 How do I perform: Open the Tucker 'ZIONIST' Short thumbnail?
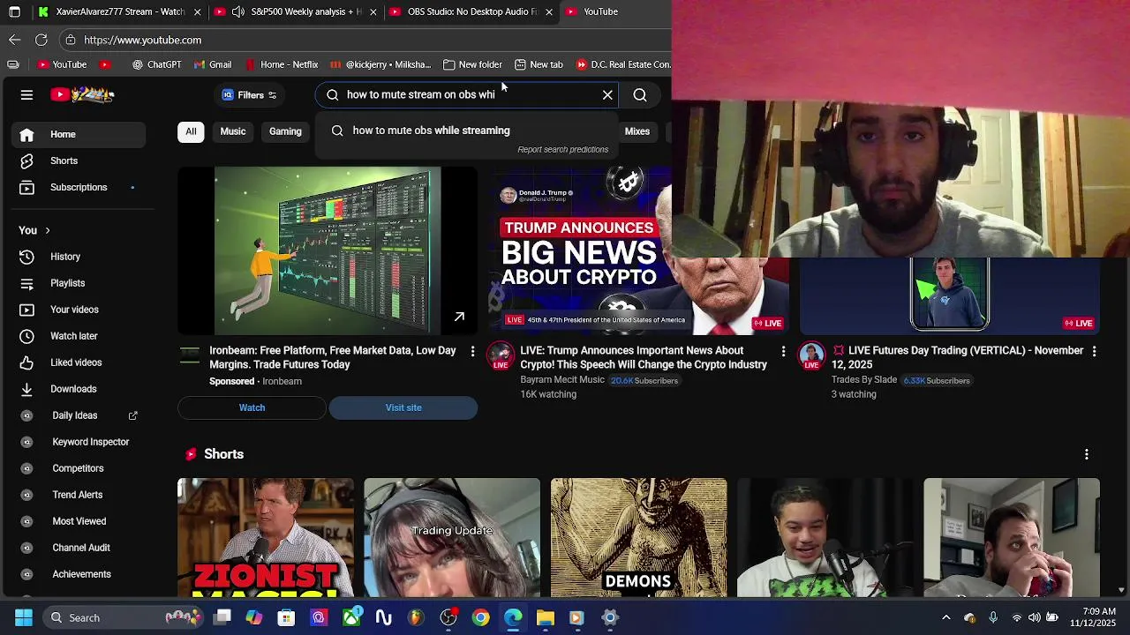pyautogui.click(x=266, y=538)
